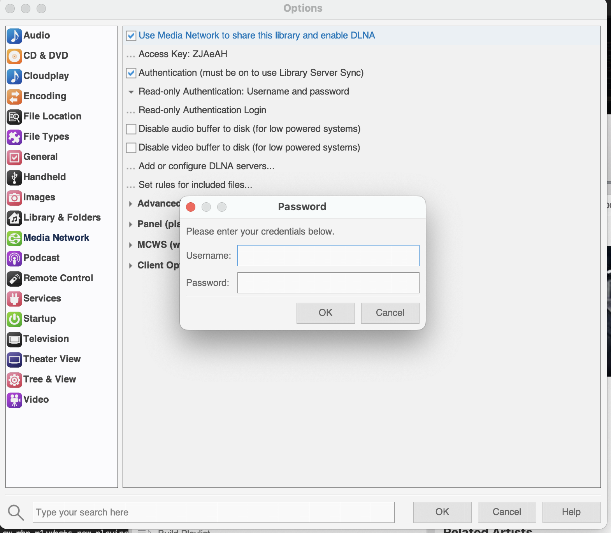Image resolution: width=611 pixels, height=533 pixels.
Task: Uncheck Use Media Network sharing checkbox
Action: 131,36
